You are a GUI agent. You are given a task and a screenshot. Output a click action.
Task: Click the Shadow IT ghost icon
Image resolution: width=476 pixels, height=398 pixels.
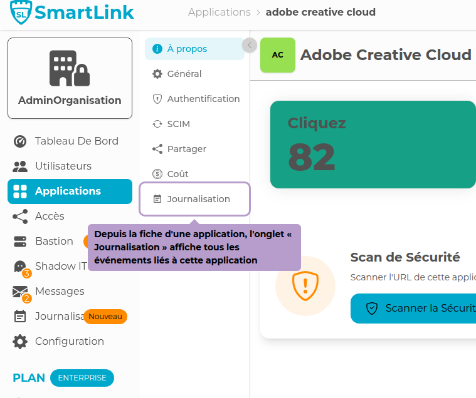(x=20, y=267)
